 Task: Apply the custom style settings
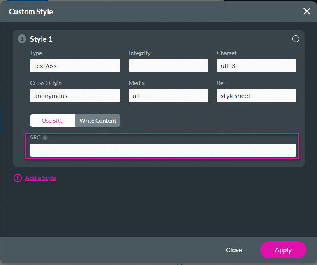(283, 250)
